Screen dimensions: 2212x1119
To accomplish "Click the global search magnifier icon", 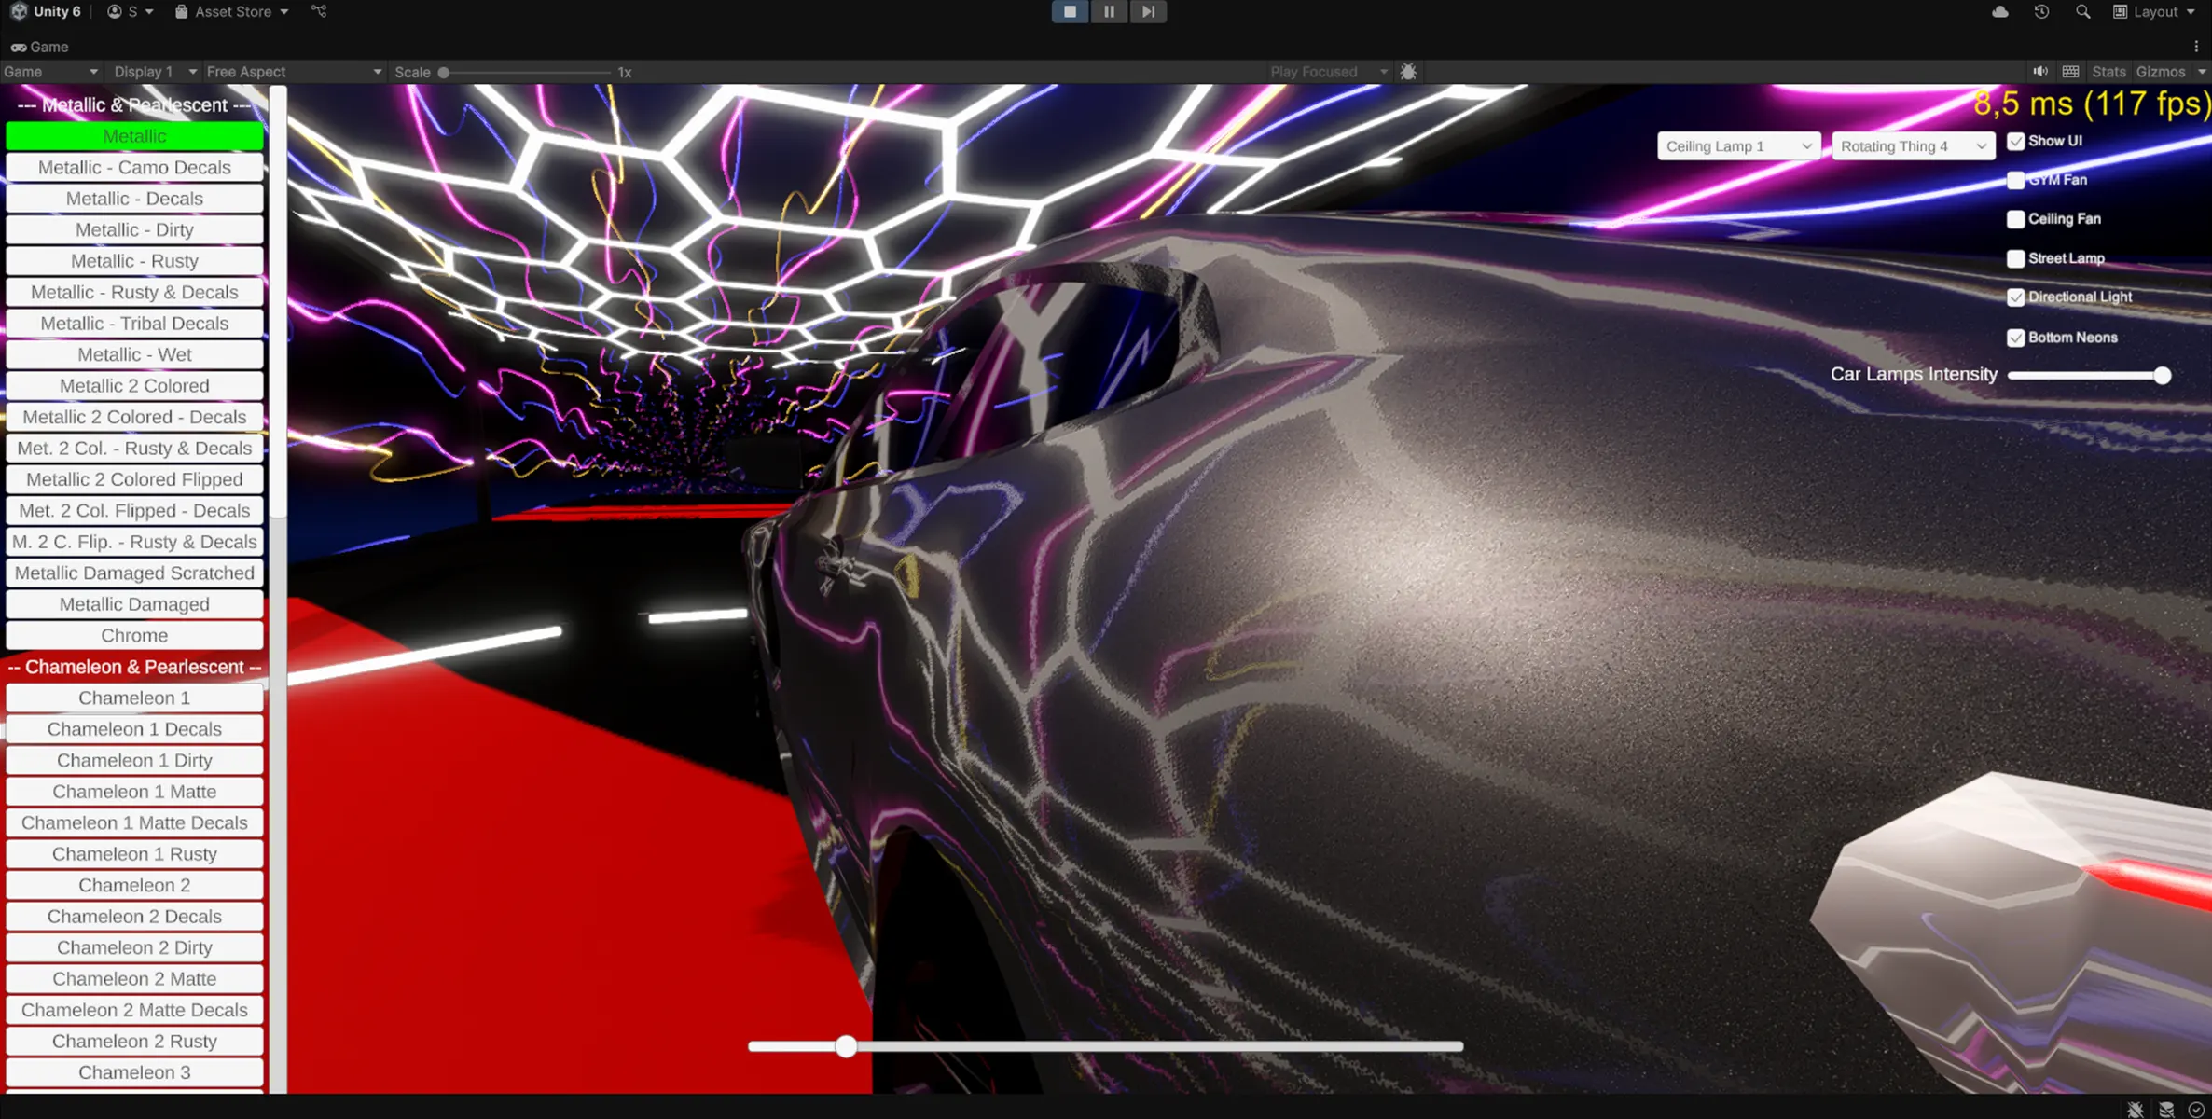I will point(2082,12).
